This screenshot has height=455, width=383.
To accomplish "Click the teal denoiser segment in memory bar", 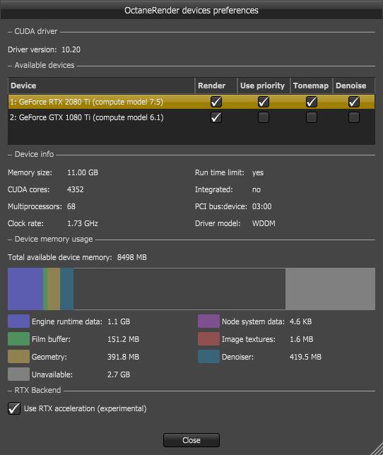I will coord(66,289).
